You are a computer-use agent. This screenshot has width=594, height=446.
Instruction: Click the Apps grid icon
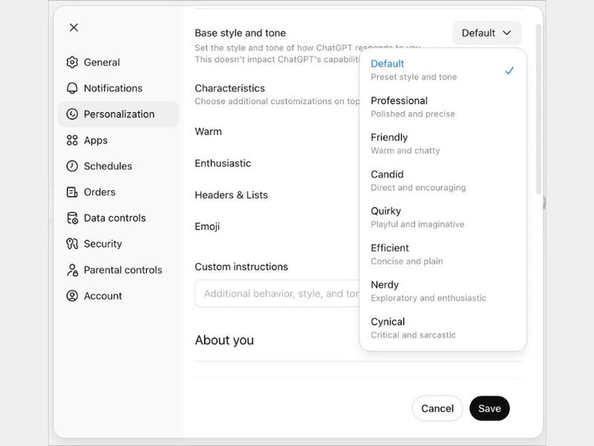[72, 140]
